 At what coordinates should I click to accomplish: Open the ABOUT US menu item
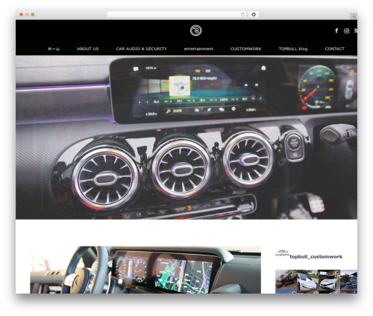[88, 49]
